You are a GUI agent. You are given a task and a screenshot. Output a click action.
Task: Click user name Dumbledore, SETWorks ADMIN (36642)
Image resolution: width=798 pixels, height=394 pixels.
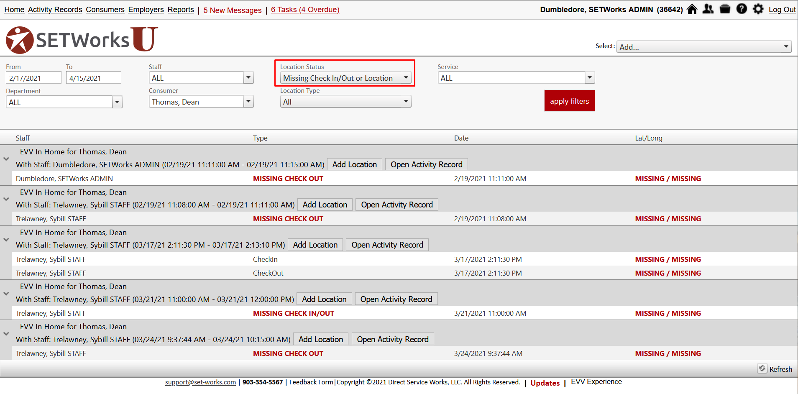pyautogui.click(x=611, y=10)
